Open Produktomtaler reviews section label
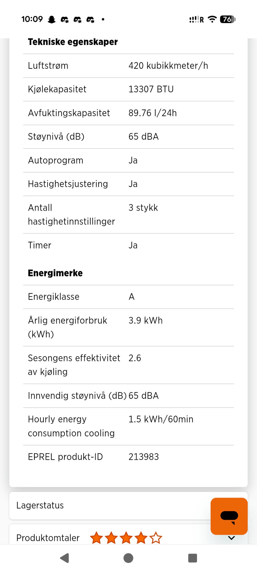Image resolution: width=257 pixels, height=572 pixels. coord(48,538)
